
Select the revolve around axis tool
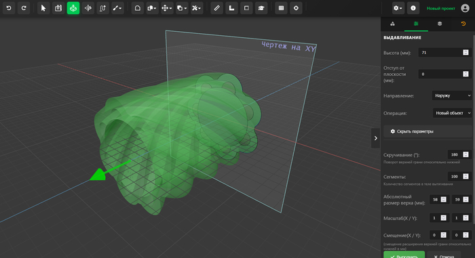88,8
